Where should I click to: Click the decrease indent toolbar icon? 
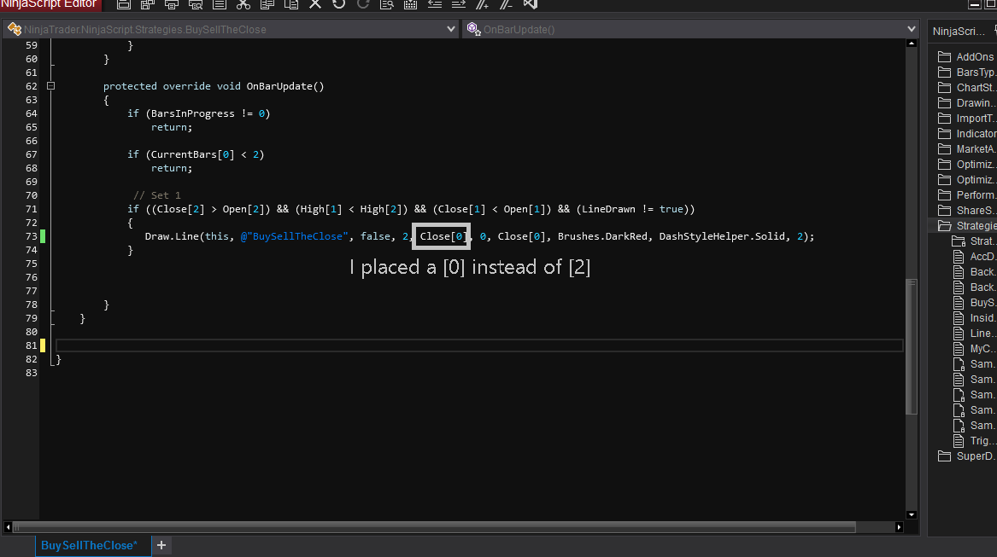click(434, 3)
